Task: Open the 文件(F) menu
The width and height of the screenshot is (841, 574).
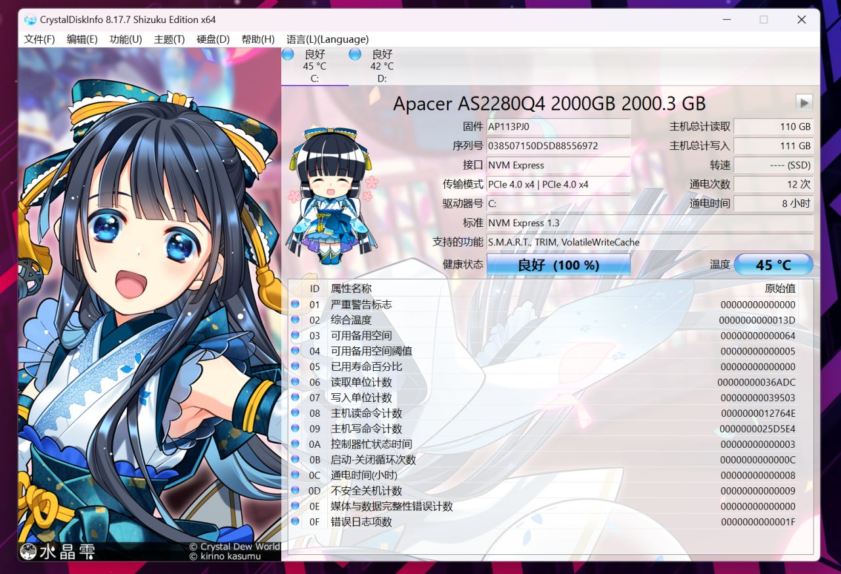Action: pyautogui.click(x=39, y=39)
